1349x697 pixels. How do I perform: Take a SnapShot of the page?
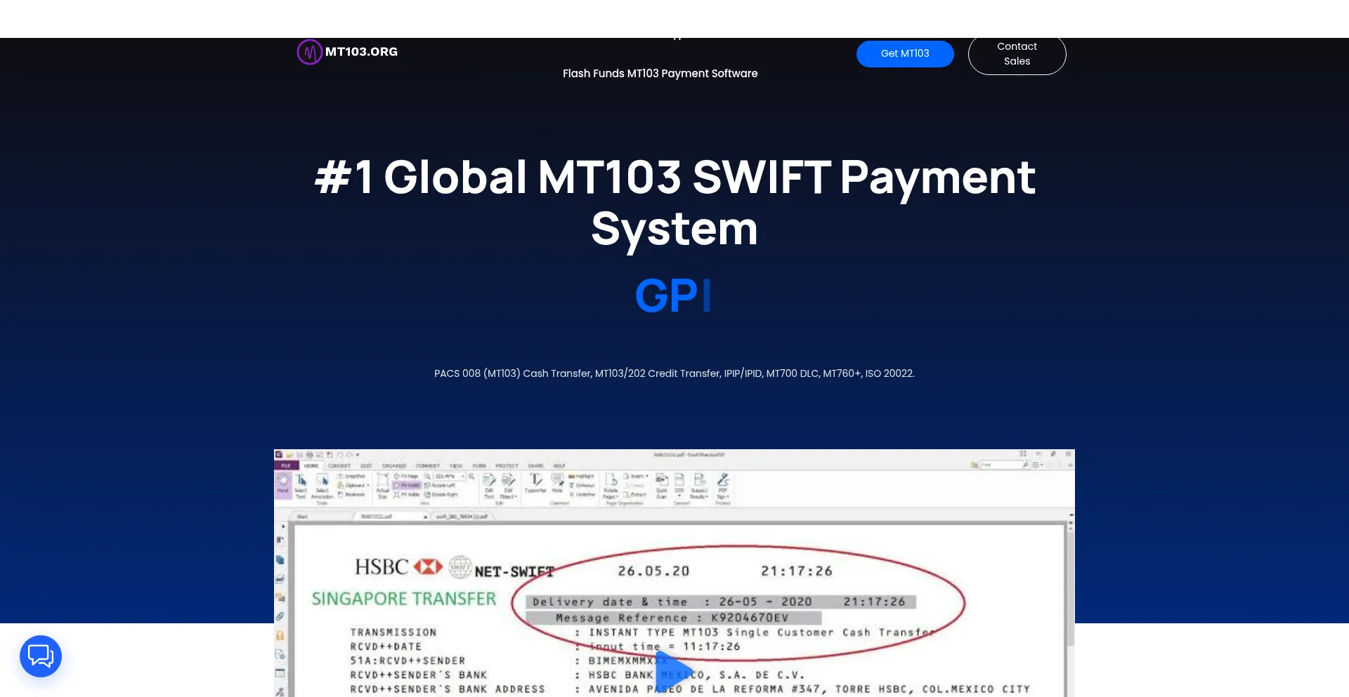[x=351, y=475]
